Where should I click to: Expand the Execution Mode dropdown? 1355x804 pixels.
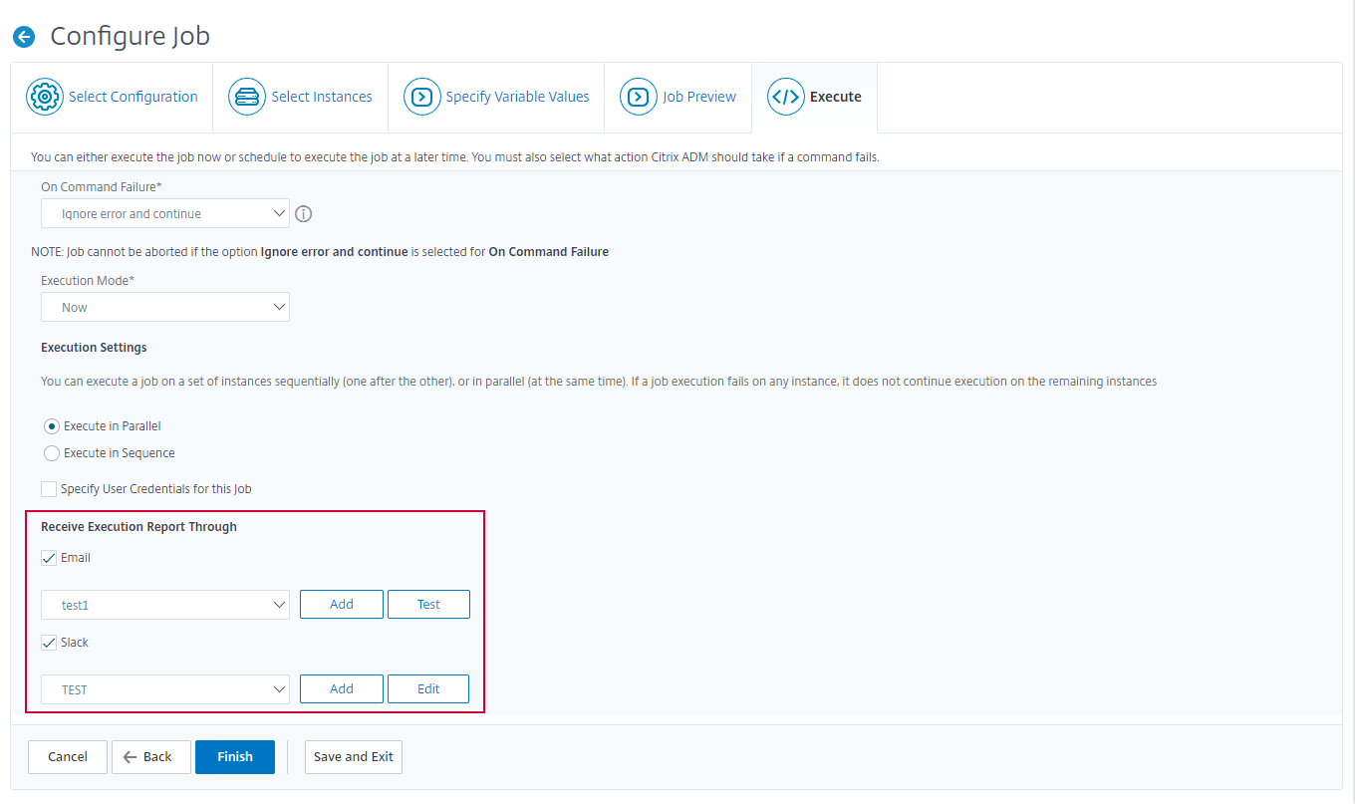tap(165, 308)
